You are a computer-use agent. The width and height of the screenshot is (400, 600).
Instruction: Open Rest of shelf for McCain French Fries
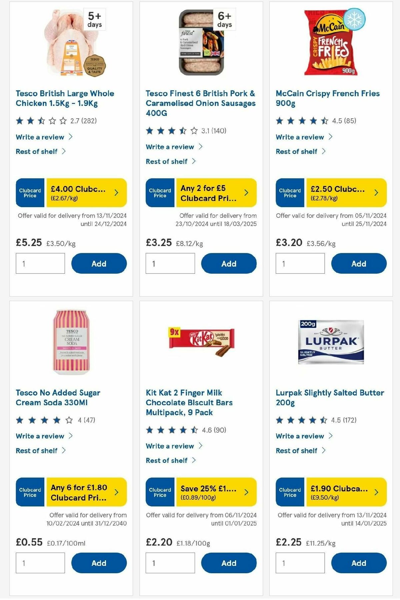299,151
